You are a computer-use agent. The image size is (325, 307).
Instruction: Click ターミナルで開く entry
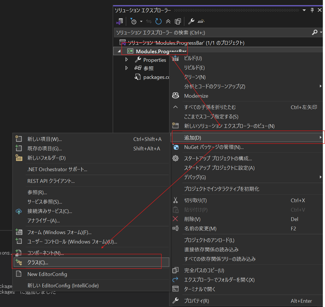(x=247, y=289)
